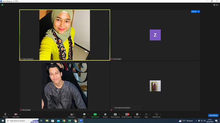Open the more options on zoom baa01 tile
Image resolution: width=220 pixels, height=123 pixels.
pyautogui.click(x=199, y=12)
